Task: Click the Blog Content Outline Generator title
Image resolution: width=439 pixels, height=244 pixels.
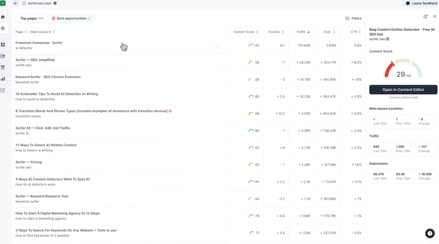Action: point(402,32)
